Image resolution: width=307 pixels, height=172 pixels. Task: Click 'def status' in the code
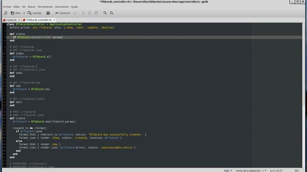click(17, 34)
